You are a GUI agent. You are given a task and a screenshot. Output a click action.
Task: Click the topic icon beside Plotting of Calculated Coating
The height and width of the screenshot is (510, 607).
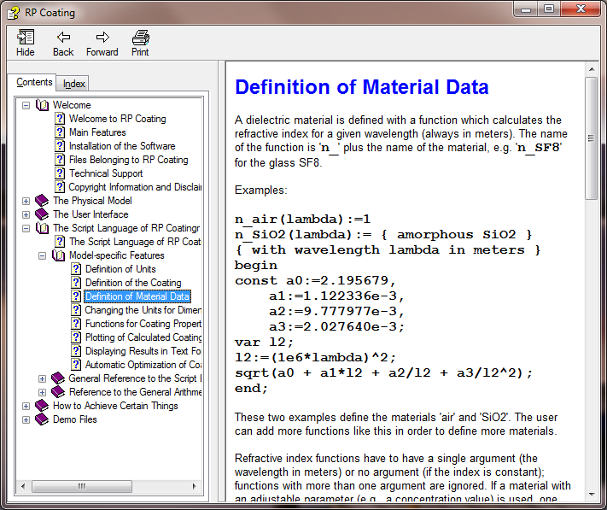[76, 337]
